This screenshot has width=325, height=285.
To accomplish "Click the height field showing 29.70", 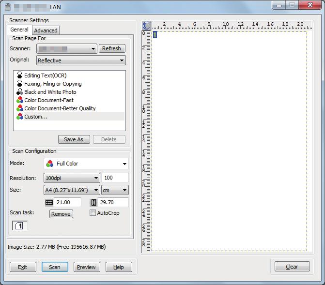I will click(114, 202).
